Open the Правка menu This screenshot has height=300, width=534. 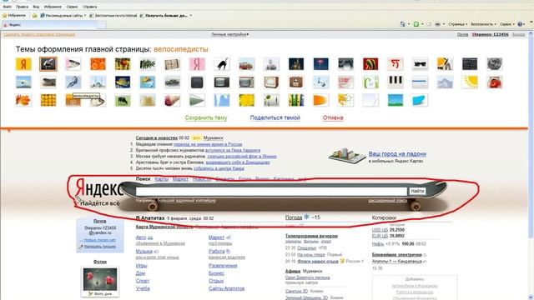click(23, 7)
